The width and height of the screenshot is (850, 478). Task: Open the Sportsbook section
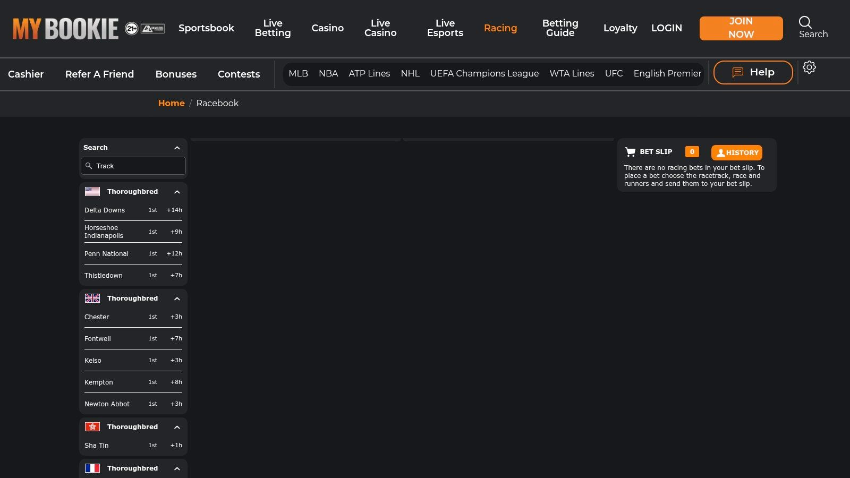click(x=206, y=28)
